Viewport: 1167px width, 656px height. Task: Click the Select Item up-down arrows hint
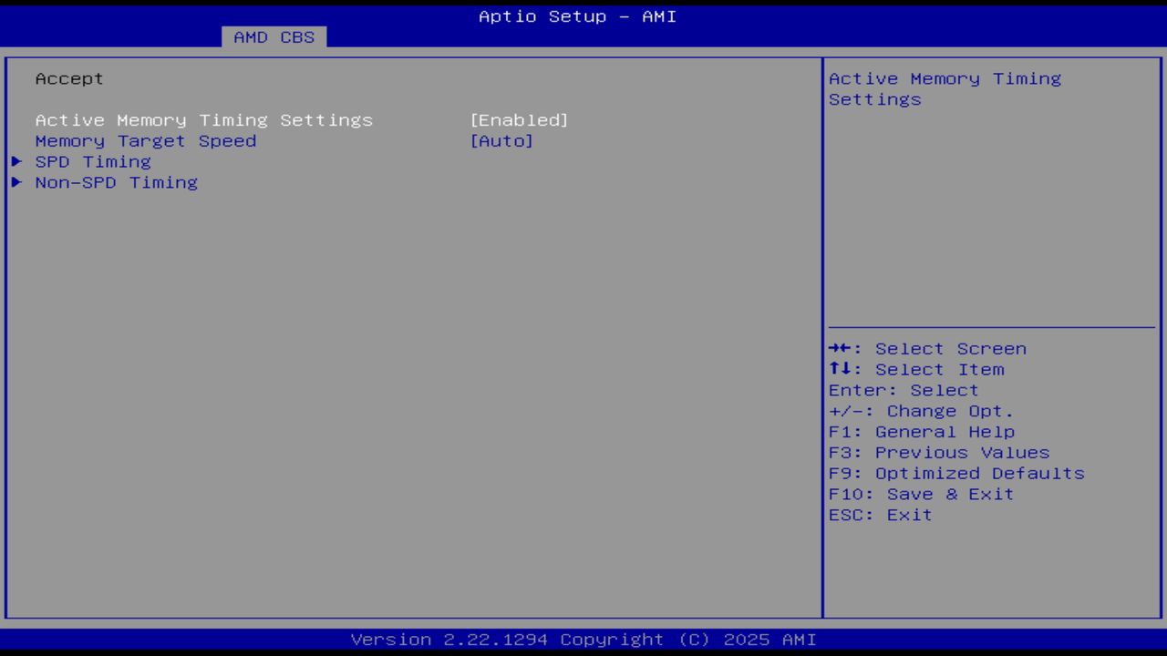[x=915, y=369]
